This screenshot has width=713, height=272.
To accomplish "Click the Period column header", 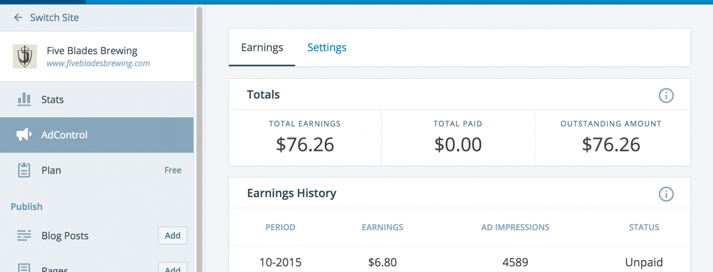I will tap(280, 227).
